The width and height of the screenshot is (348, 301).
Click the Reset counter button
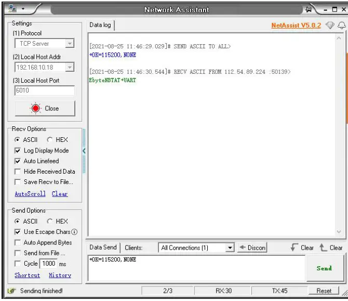(324, 291)
